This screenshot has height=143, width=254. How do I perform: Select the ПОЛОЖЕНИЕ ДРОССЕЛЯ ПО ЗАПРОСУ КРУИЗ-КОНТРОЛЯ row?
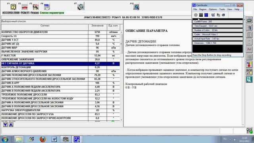(x=61, y=118)
